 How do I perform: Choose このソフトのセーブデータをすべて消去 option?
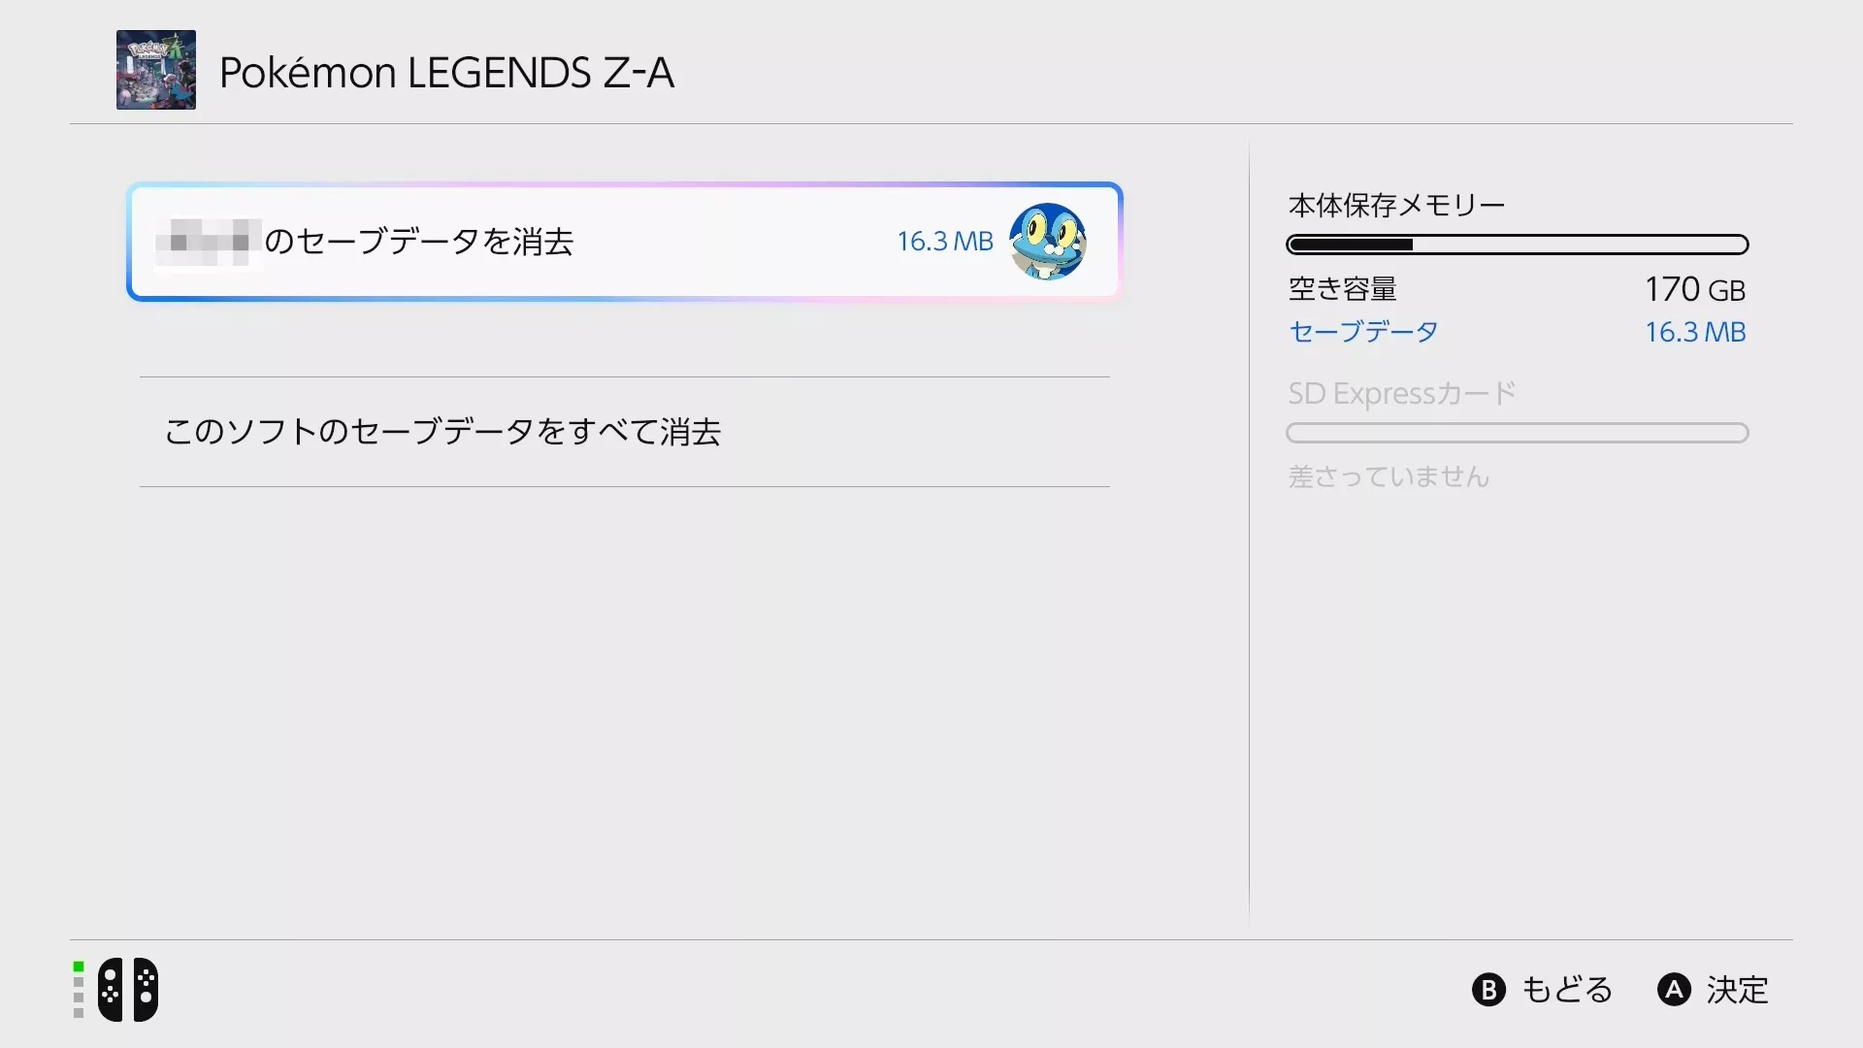click(443, 433)
